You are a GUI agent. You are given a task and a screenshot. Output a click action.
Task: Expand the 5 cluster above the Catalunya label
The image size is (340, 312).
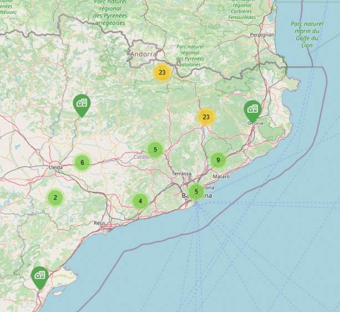pyautogui.click(x=155, y=149)
